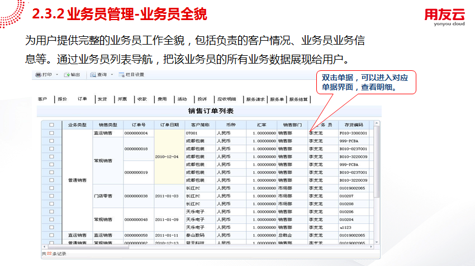
Task: Check the row for order 0000000004
Action: 51,133
